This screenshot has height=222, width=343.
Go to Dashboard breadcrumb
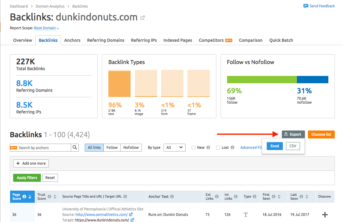point(19,6)
